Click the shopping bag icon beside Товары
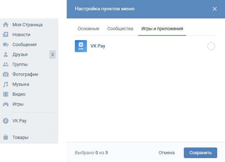225x162 pixels. click(x=6, y=137)
